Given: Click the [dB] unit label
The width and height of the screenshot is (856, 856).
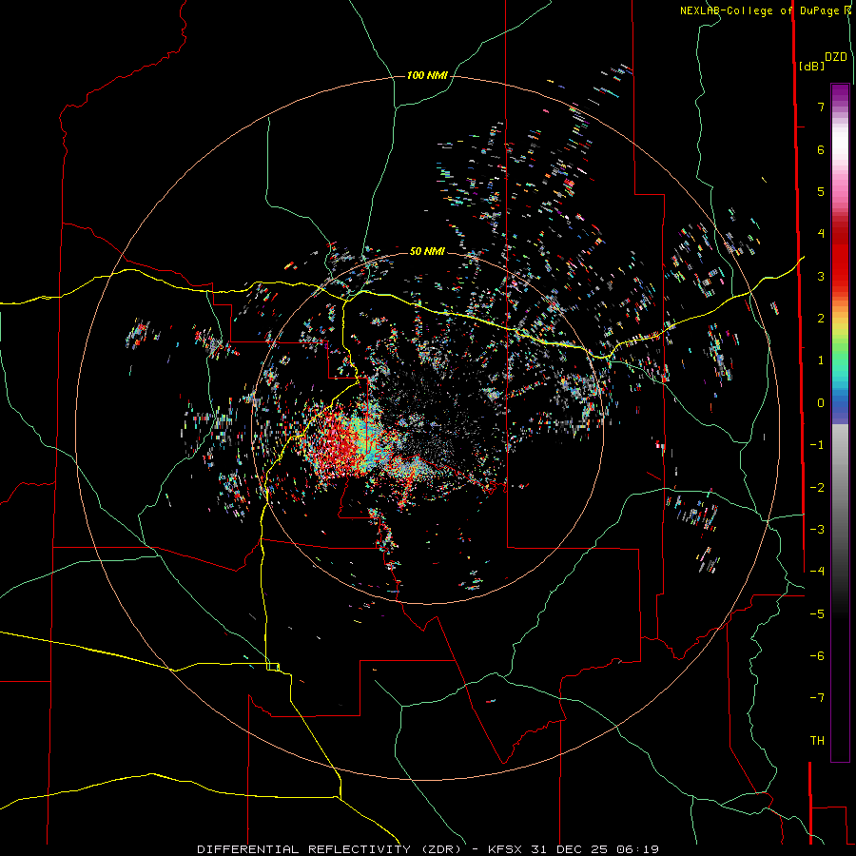Looking at the screenshot, I should [x=811, y=67].
